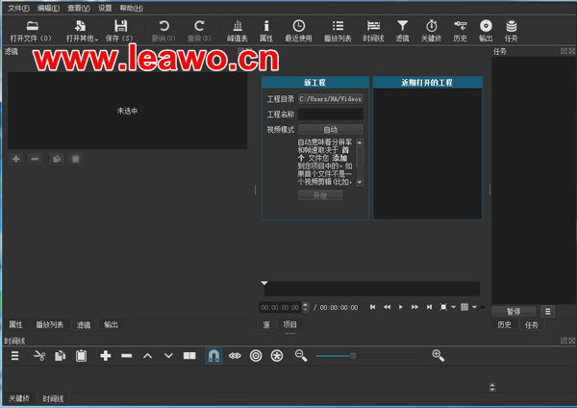Screen dimensions: 577x408
Task: Click the 撤销 (Undo) toolbar icon
Action: click(163, 30)
